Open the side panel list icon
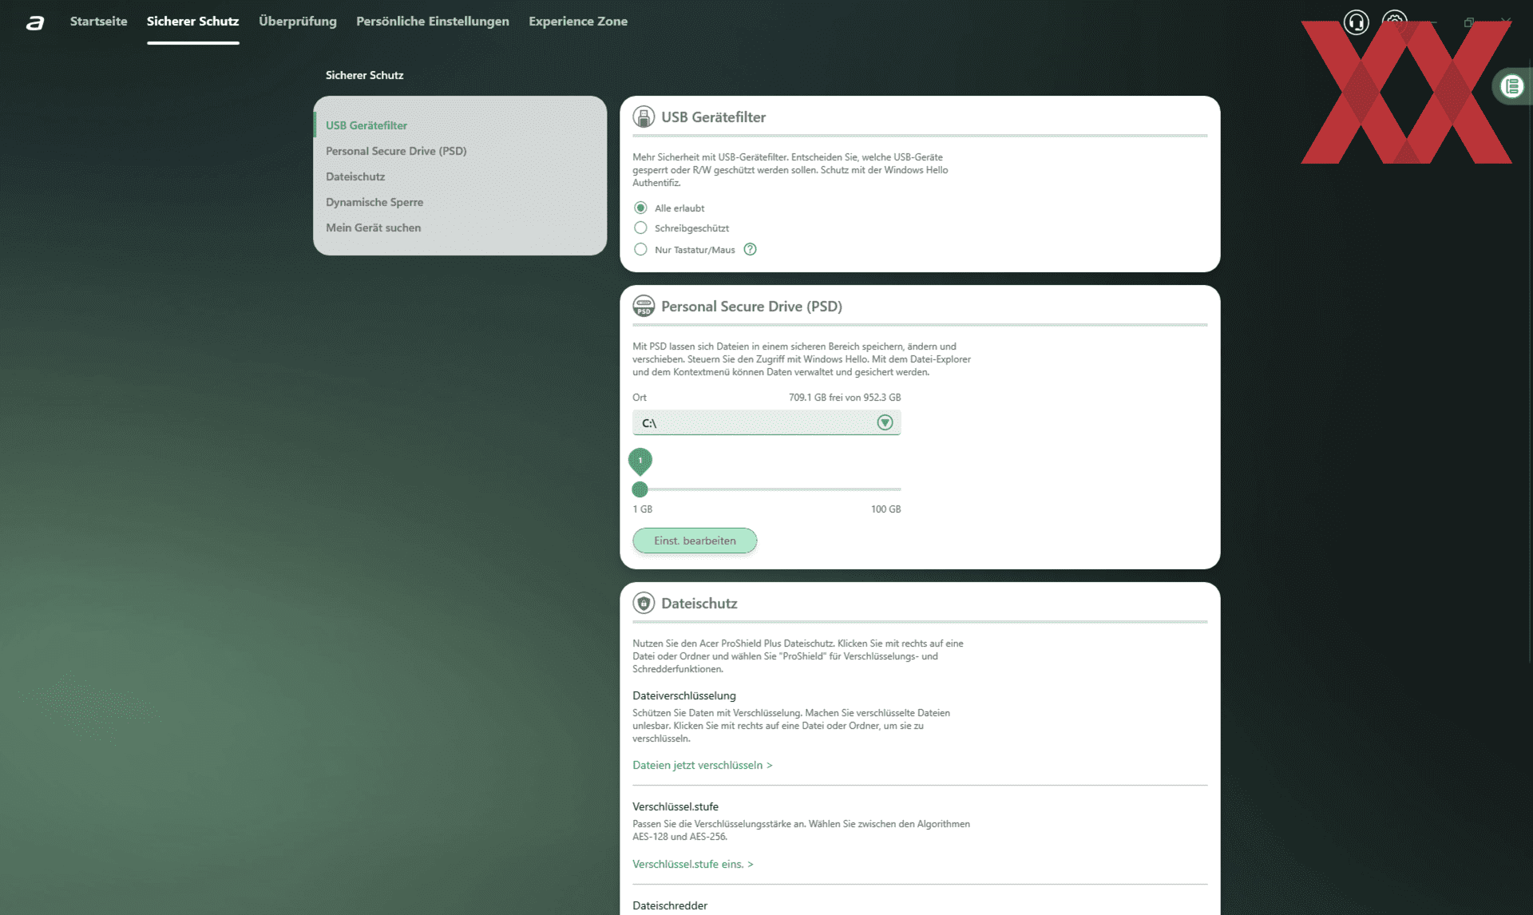The image size is (1533, 915). [x=1511, y=86]
